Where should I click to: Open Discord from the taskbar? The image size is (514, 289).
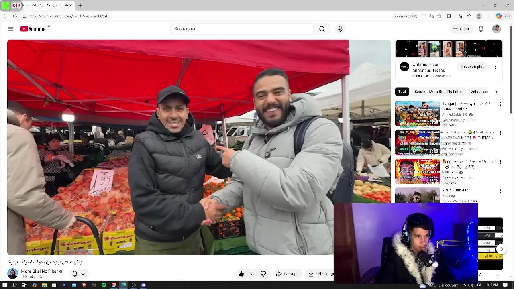pyautogui.click(x=144, y=285)
